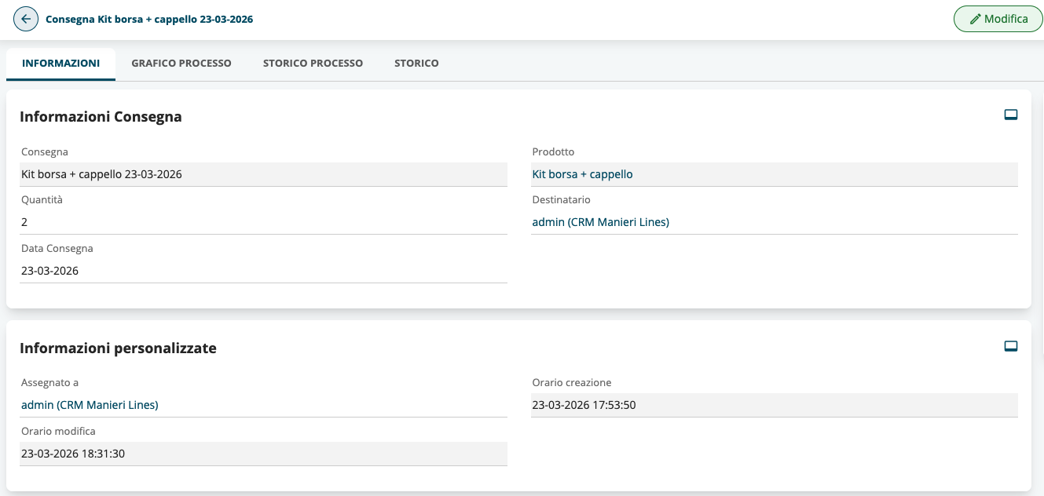Screen dimensions: 1044x496
Task: Click the Informazioni Consegna heading
Action: click(101, 117)
